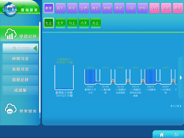The height and width of the screenshot is (138, 184).
Task: Select the 地科 subject tab
Action: (x=143, y=8)
